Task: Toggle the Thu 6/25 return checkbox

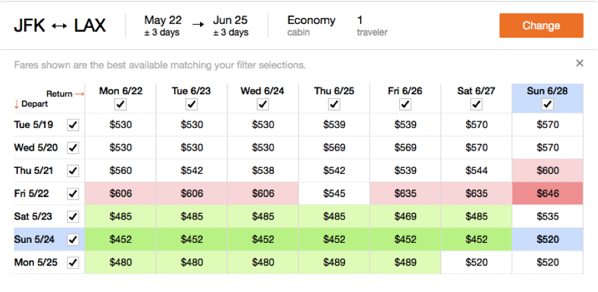Action: (334, 104)
